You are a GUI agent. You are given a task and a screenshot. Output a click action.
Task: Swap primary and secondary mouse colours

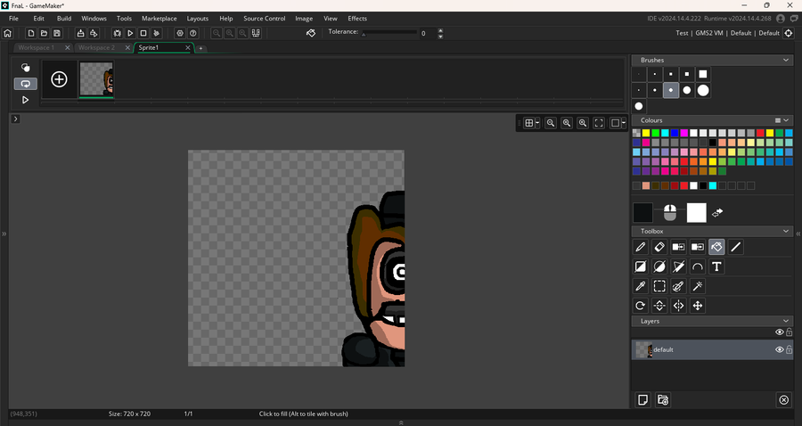(717, 212)
